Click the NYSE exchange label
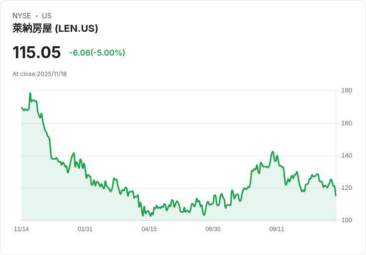366x255 pixels. coord(22,16)
